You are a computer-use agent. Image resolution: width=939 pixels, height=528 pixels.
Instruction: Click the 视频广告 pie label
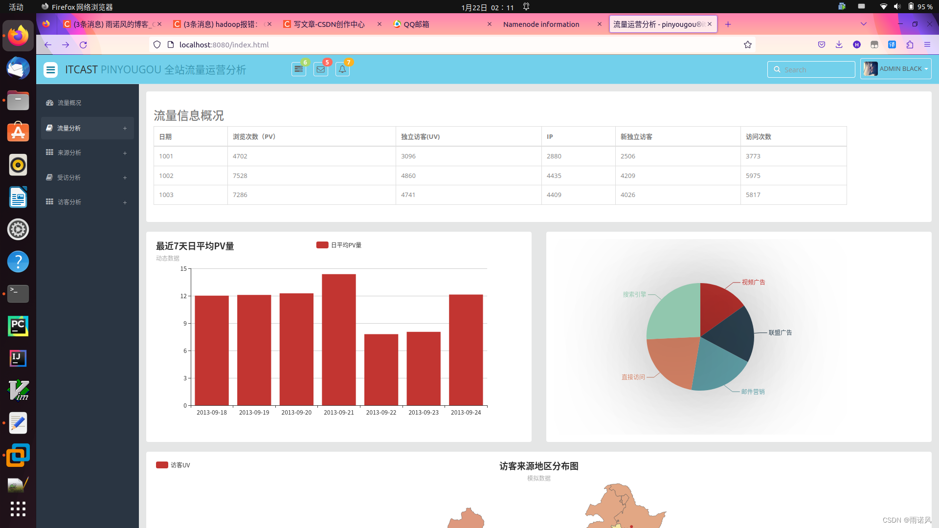[x=754, y=282]
